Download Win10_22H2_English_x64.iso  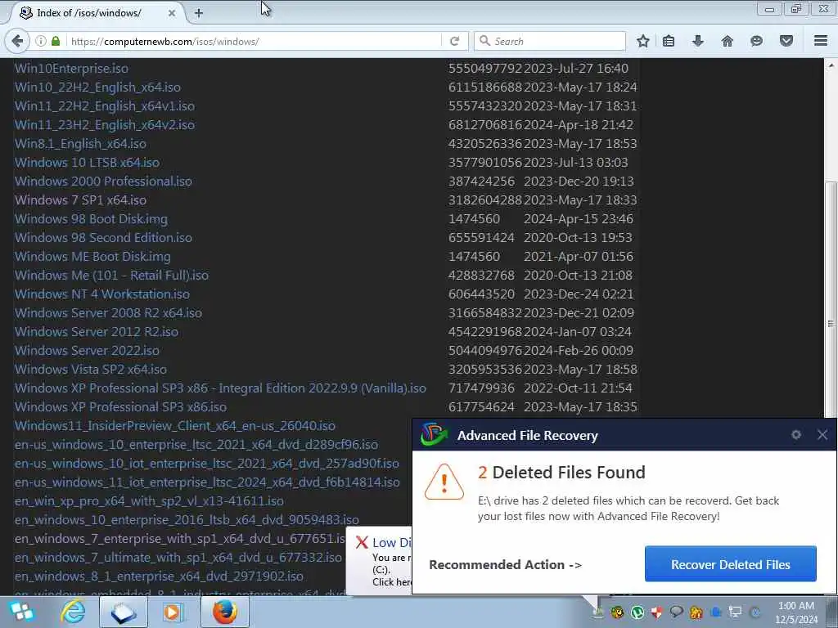tap(98, 87)
